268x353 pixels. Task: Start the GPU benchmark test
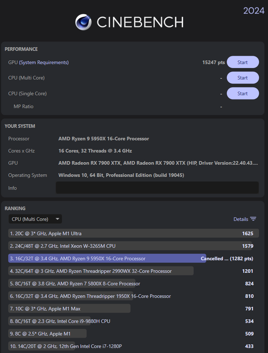click(x=243, y=62)
